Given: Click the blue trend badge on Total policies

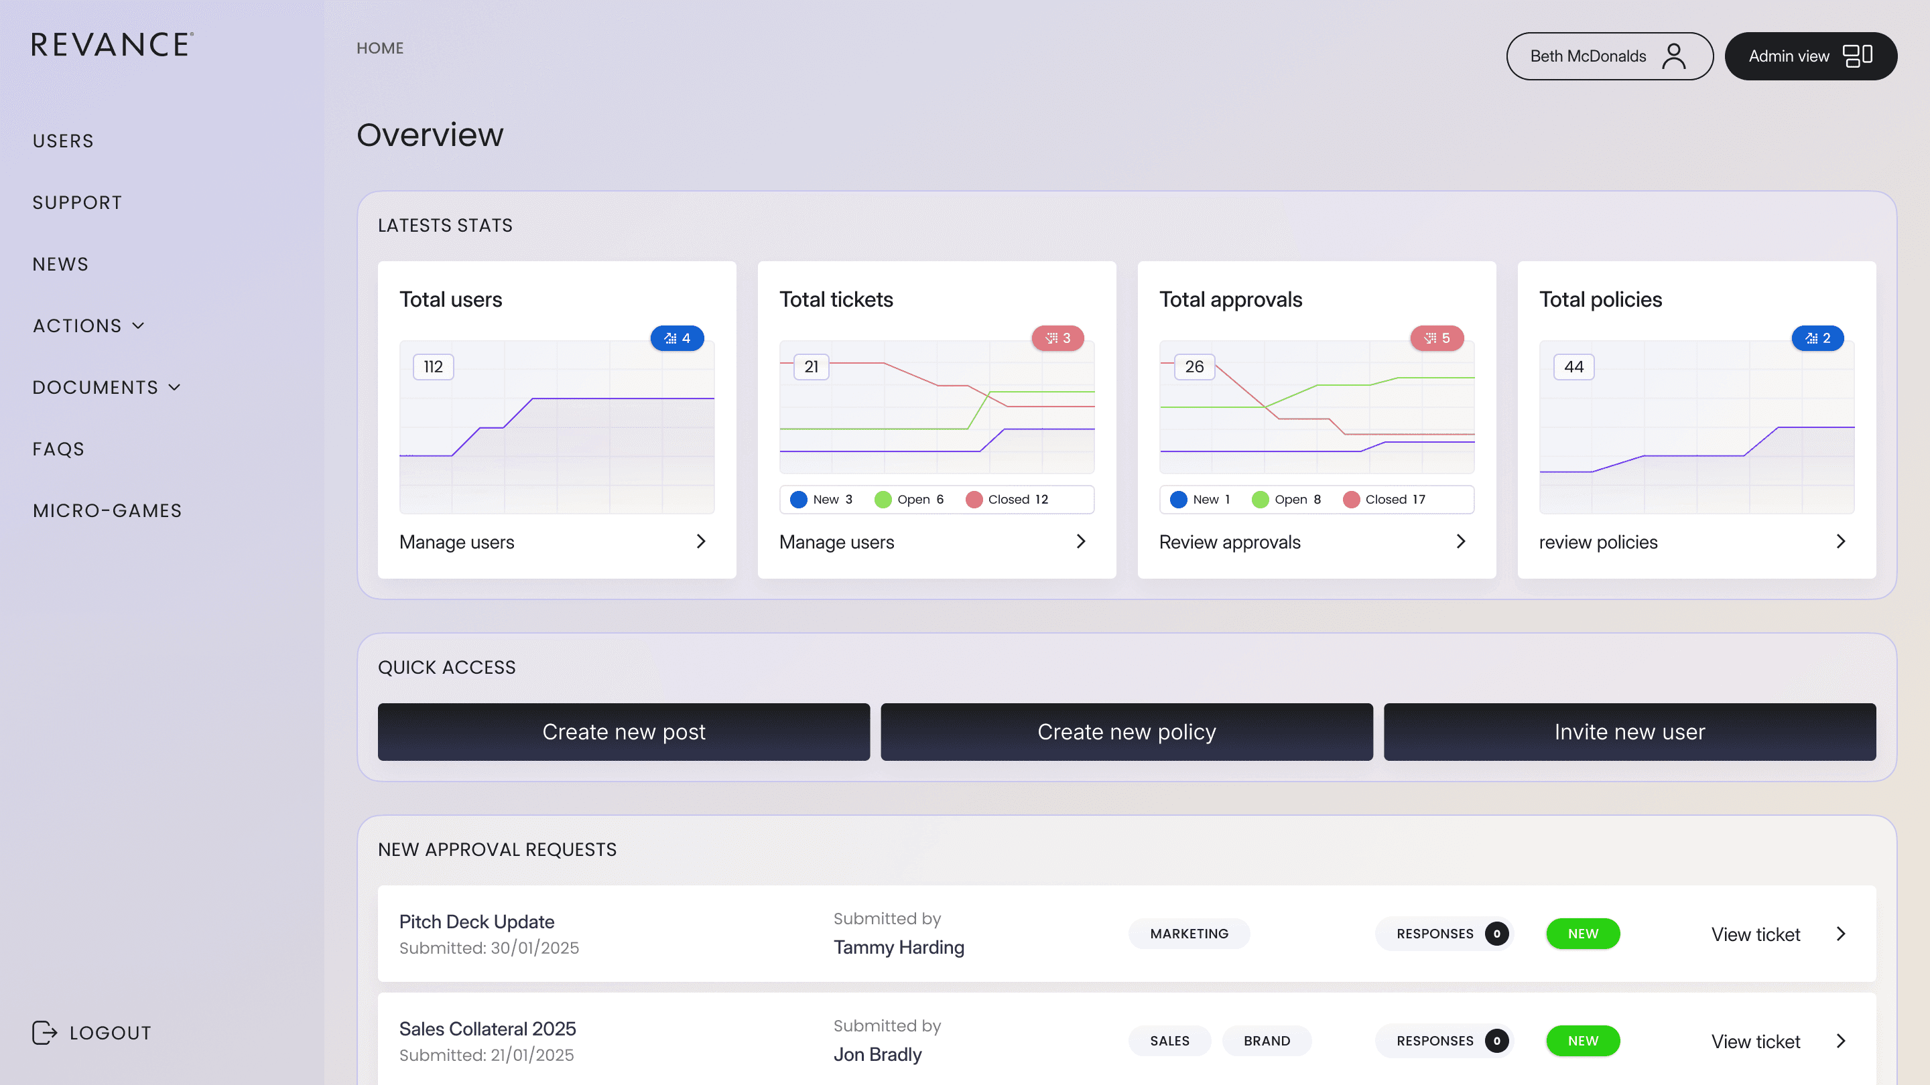Looking at the screenshot, I should (1817, 338).
